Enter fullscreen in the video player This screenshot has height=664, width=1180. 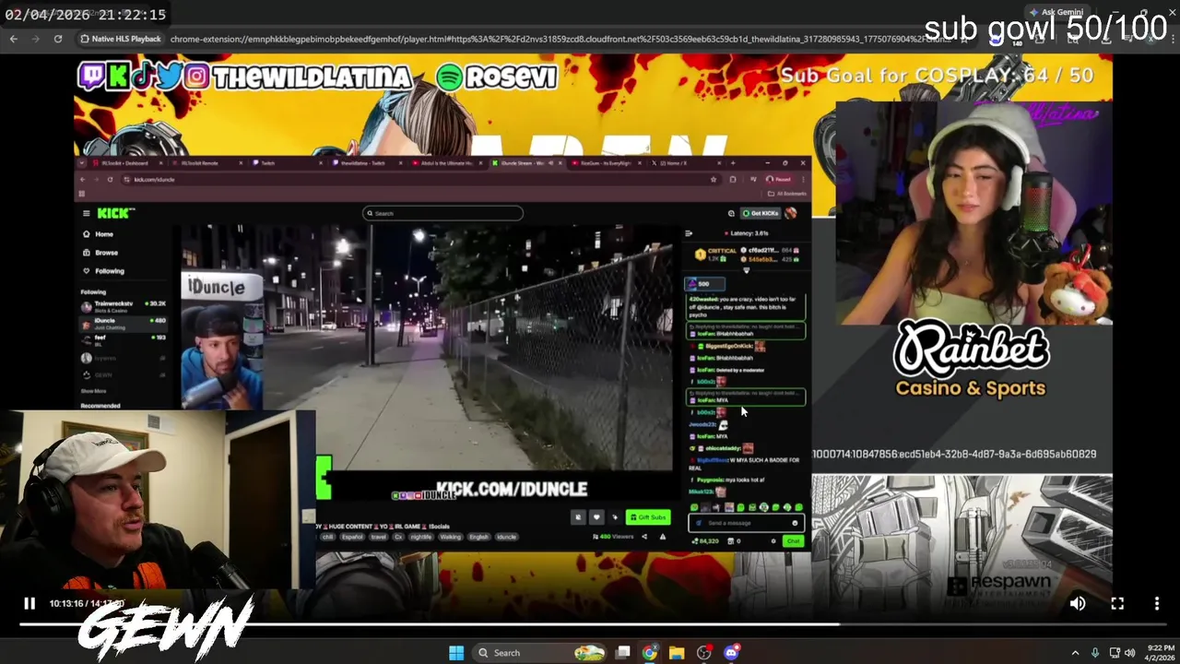pos(1117,603)
